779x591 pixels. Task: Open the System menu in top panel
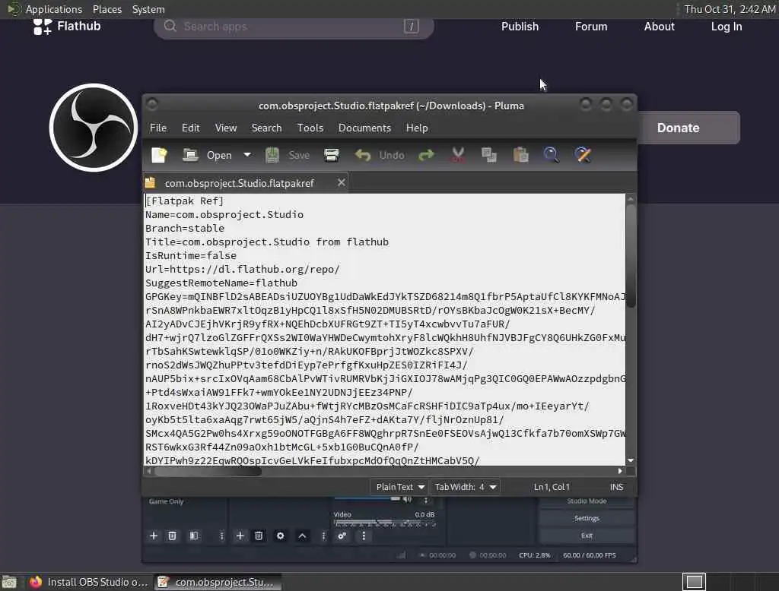(x=148, y=9)
